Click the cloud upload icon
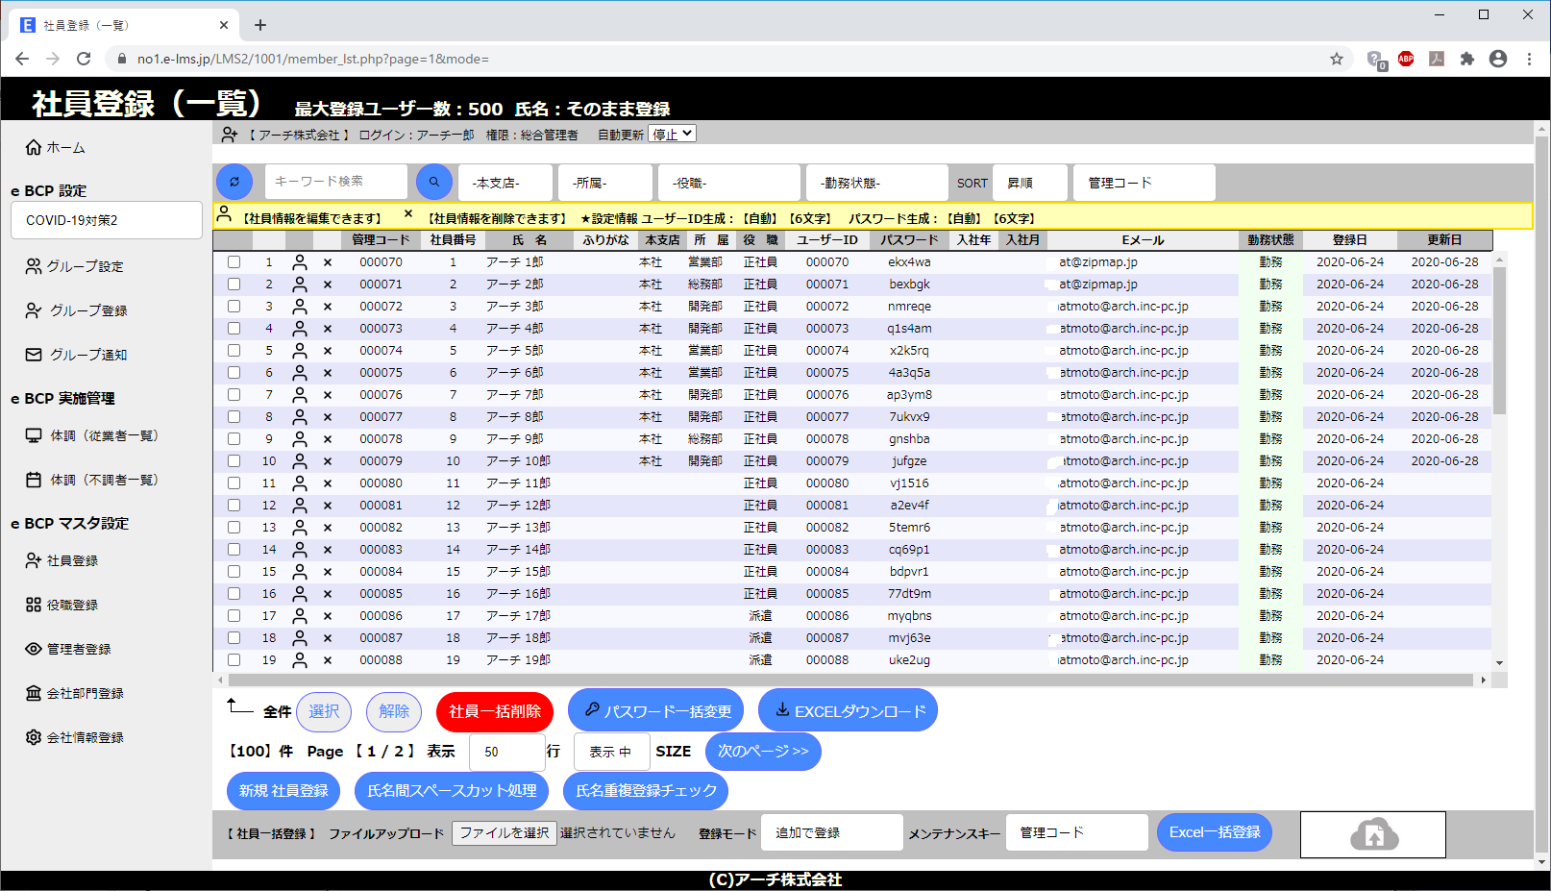 [1373, 834]
